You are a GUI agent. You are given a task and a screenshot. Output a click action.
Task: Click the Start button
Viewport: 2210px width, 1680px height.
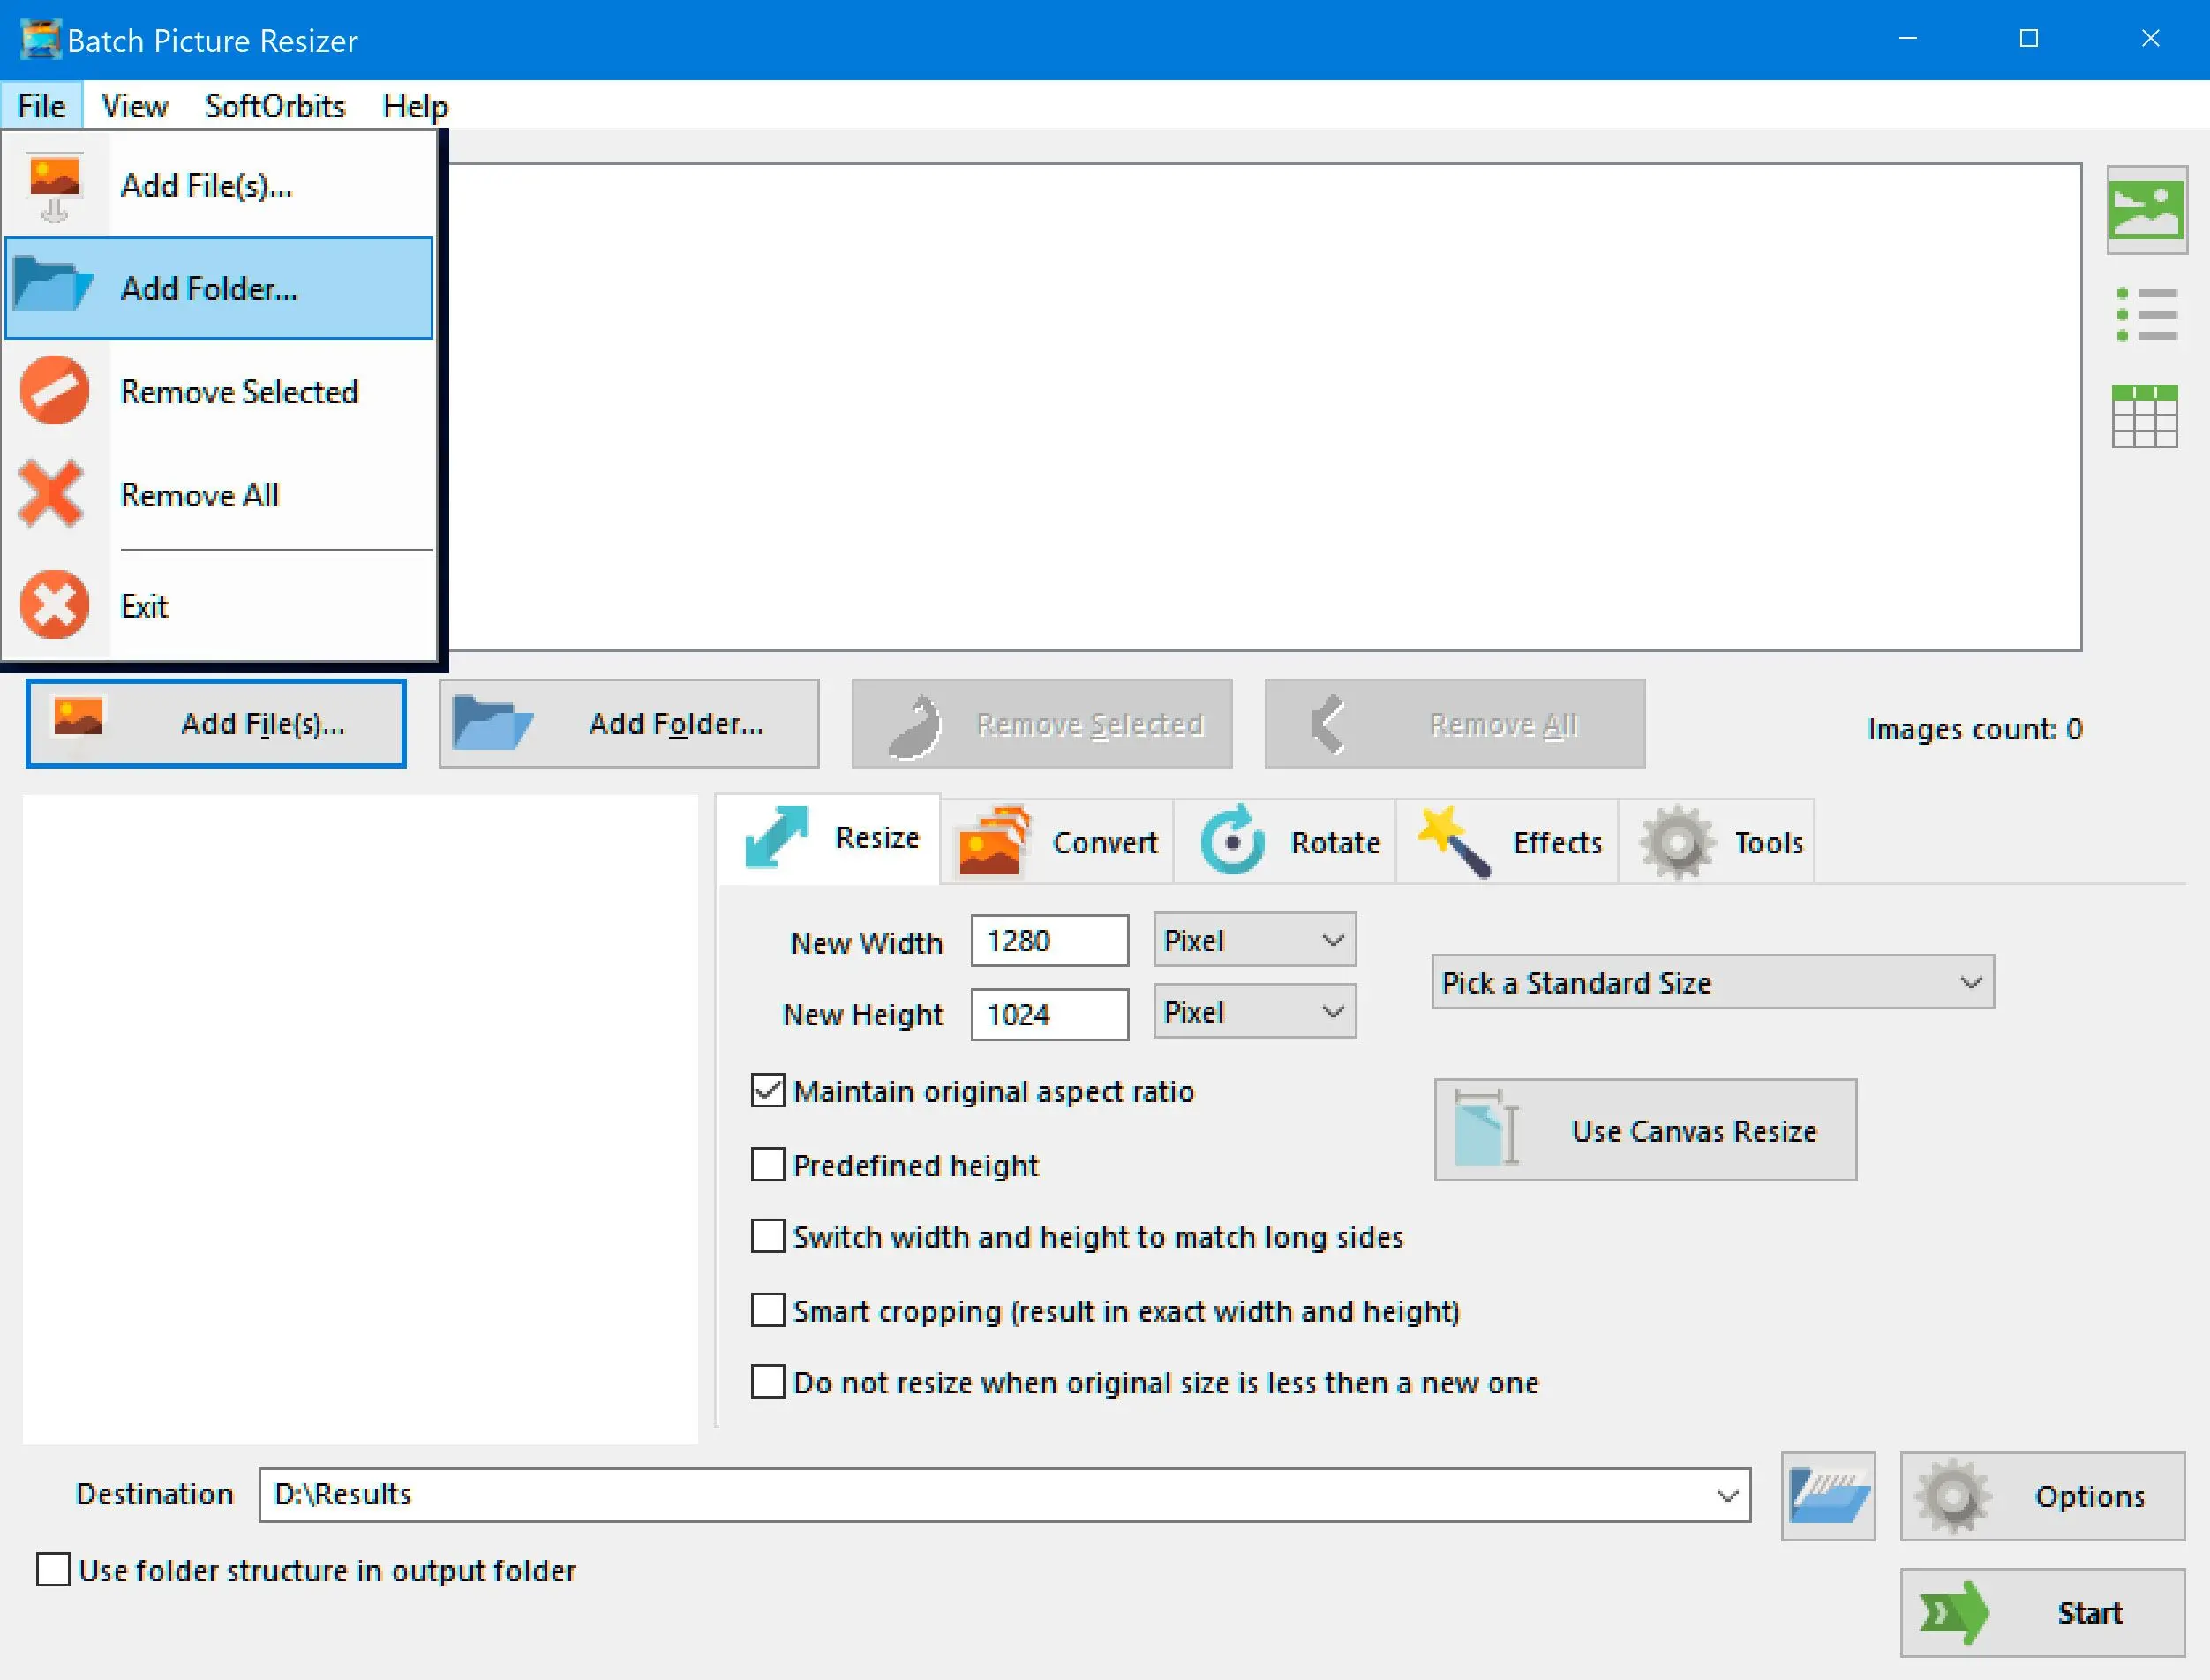tap(2035, 1609)
